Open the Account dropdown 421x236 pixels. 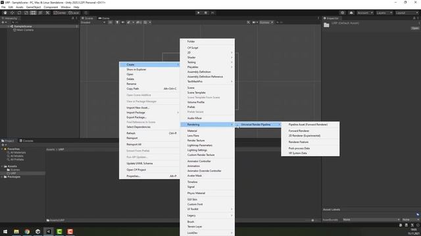[365, 13]
